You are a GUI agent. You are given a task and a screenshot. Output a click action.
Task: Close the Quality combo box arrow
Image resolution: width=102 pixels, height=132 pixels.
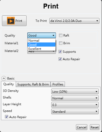tap(53, 35)
